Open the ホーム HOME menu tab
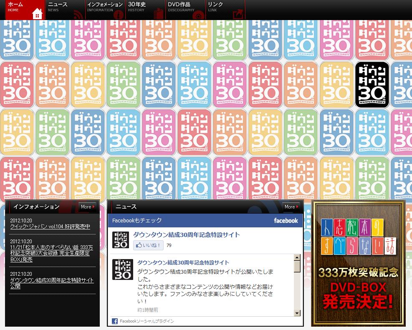Image resolution: width=412 pixels, height=330 pixels. click(25, 10)
